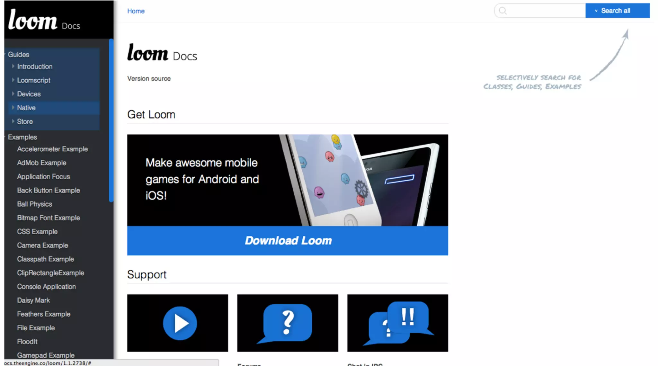Click the loom Docs sidebar logo
This screenshot has width=658, height=366.
(x=44, y=20)
